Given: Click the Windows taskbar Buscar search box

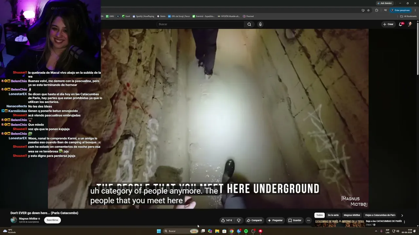Looking at the screenshot, I should point(181,231).
